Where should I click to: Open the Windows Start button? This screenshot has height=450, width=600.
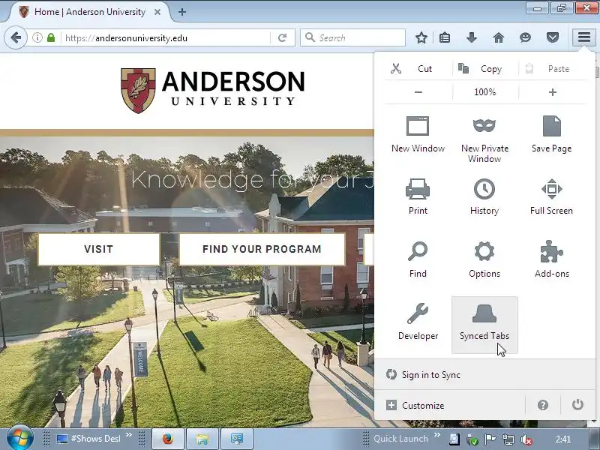(19, 438)
